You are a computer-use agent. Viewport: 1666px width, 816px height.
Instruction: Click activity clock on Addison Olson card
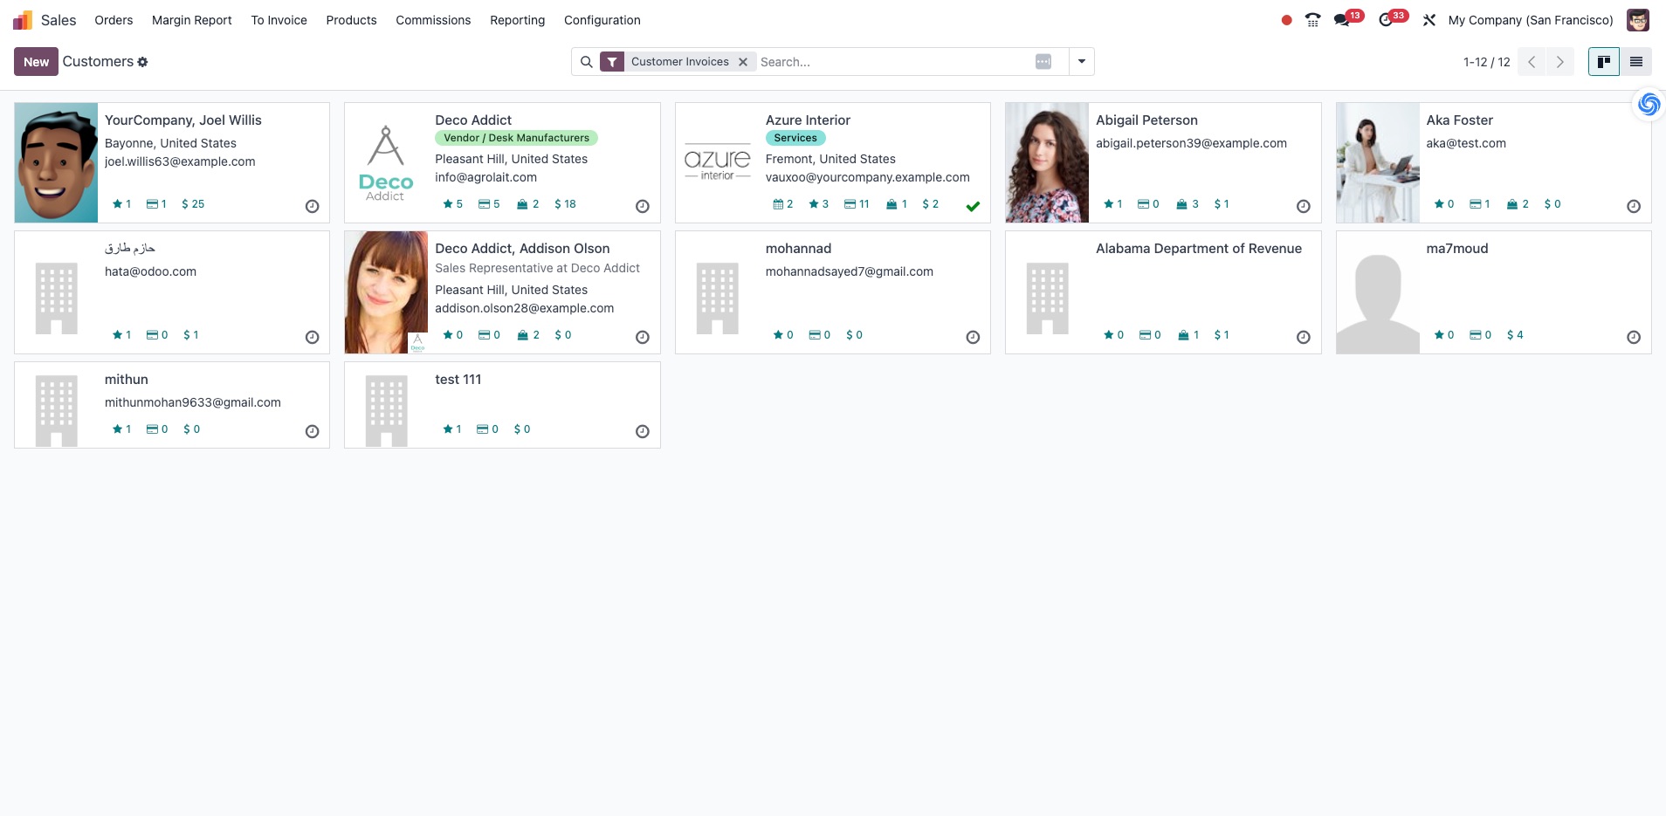(x=643, y=338)
